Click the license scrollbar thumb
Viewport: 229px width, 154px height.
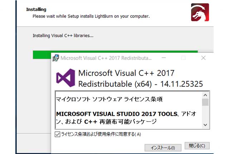tap(205, 102)
